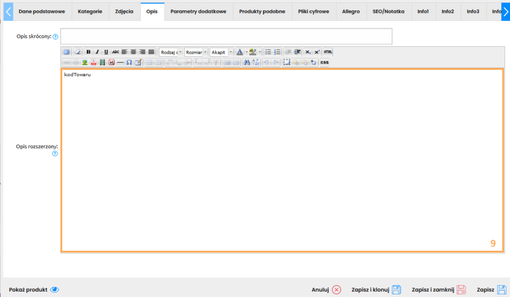
Task: Insert a special character with the Omega icon
Action: pyautogui.click(x=129, y=63)
